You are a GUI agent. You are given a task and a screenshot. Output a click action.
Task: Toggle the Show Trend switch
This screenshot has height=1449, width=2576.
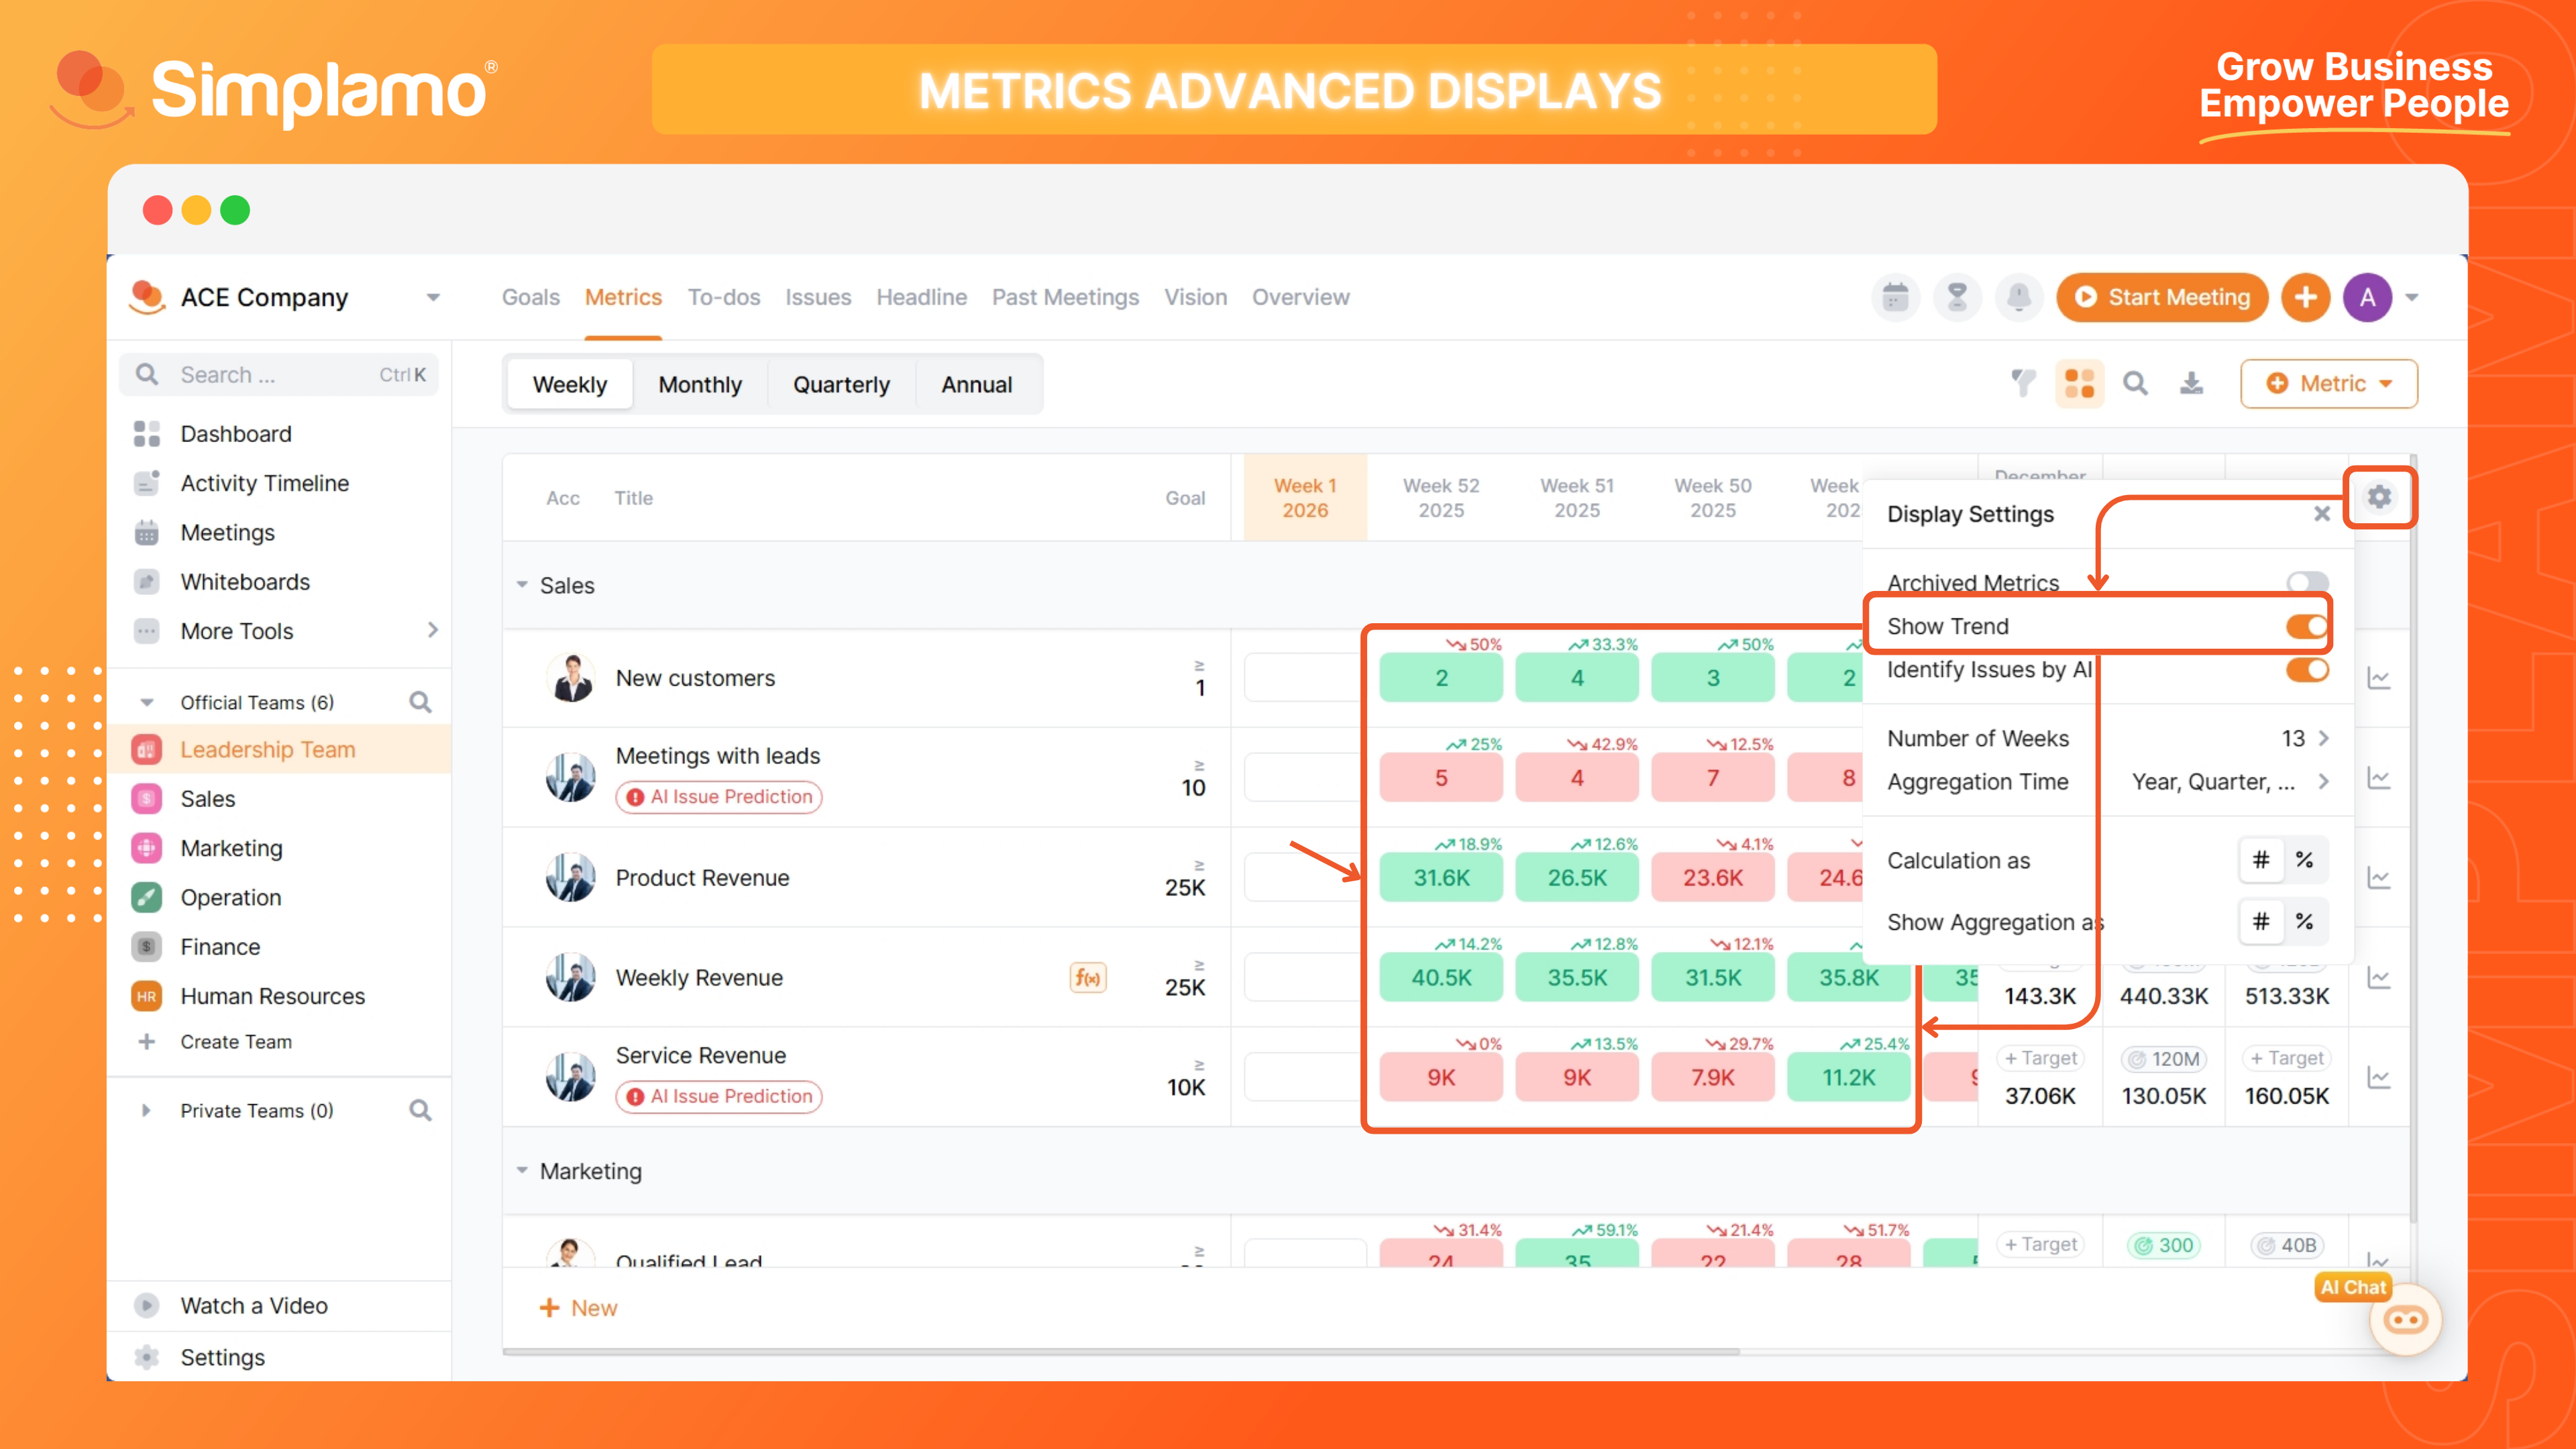point(2307,626)
